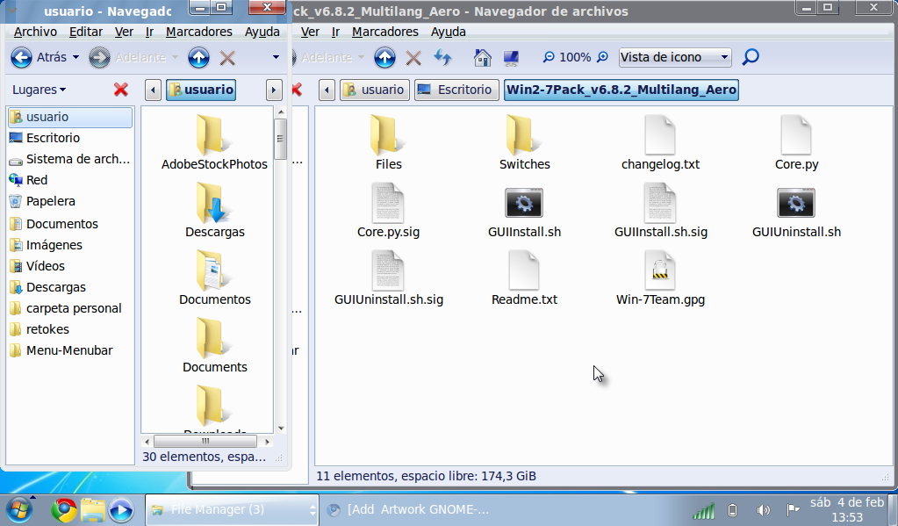The height and width of the screenshot is (526, 898).
Task: Open Ayuda menu in Win2-7Pack window
Action: coord(449,32)
